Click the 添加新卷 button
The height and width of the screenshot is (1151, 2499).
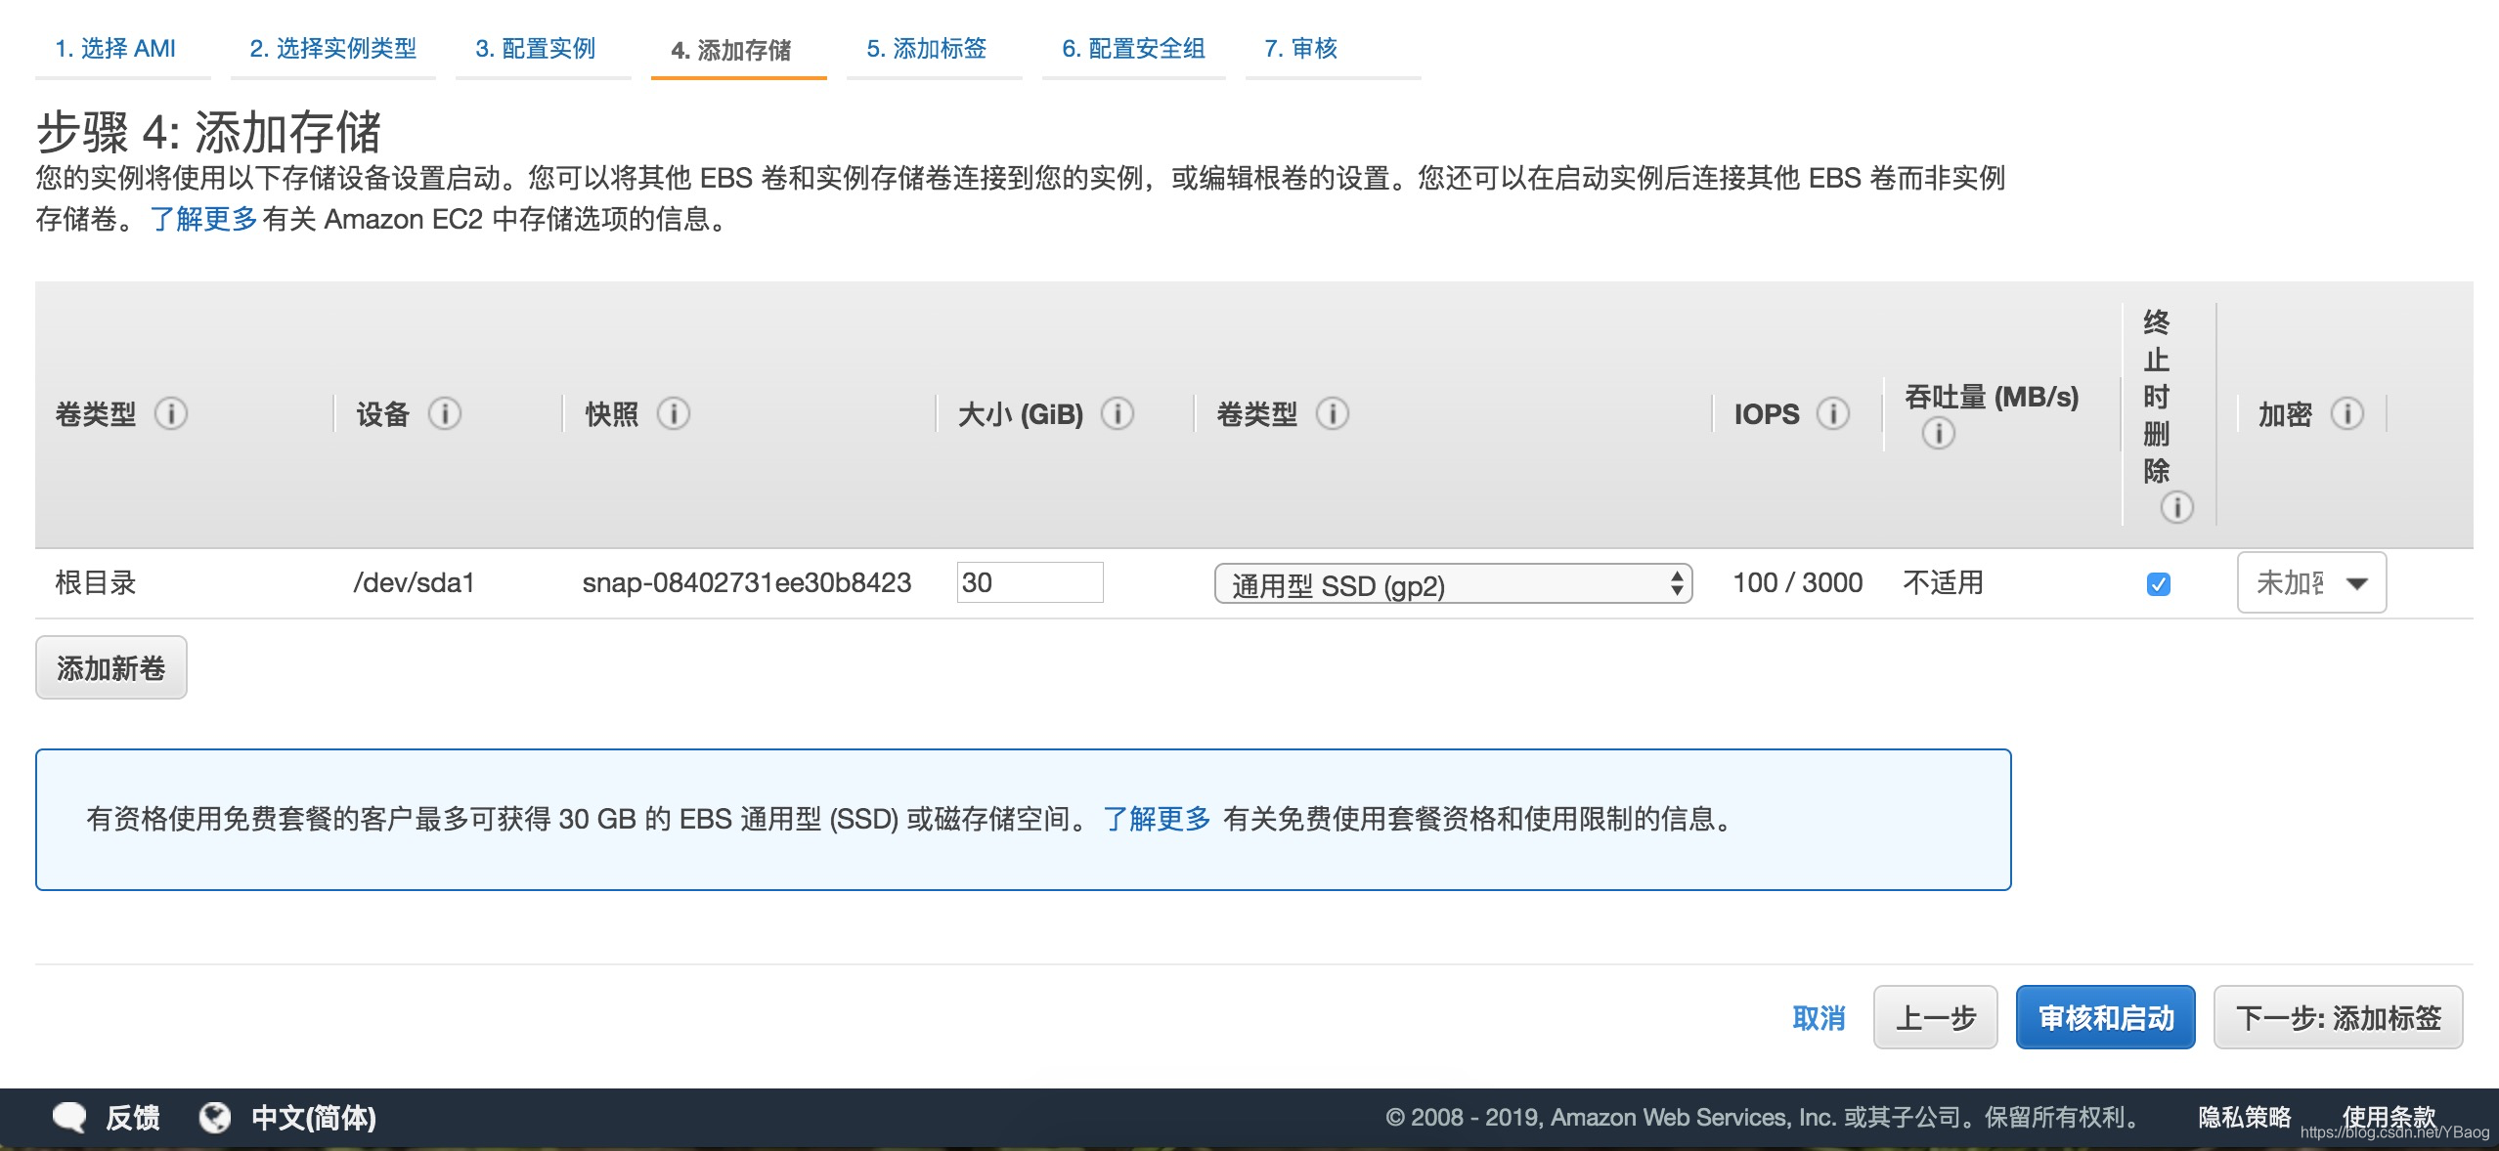111,667
